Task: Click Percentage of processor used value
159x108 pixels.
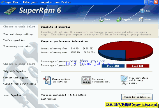Action: (82, 65)
